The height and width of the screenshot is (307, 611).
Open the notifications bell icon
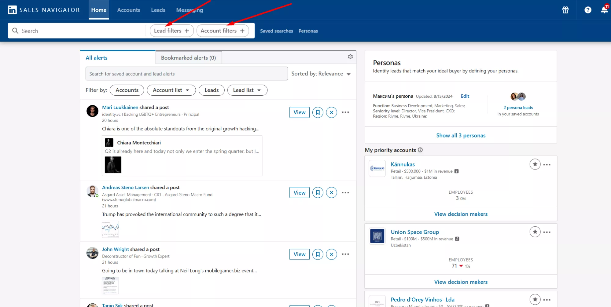pos(604,10)
